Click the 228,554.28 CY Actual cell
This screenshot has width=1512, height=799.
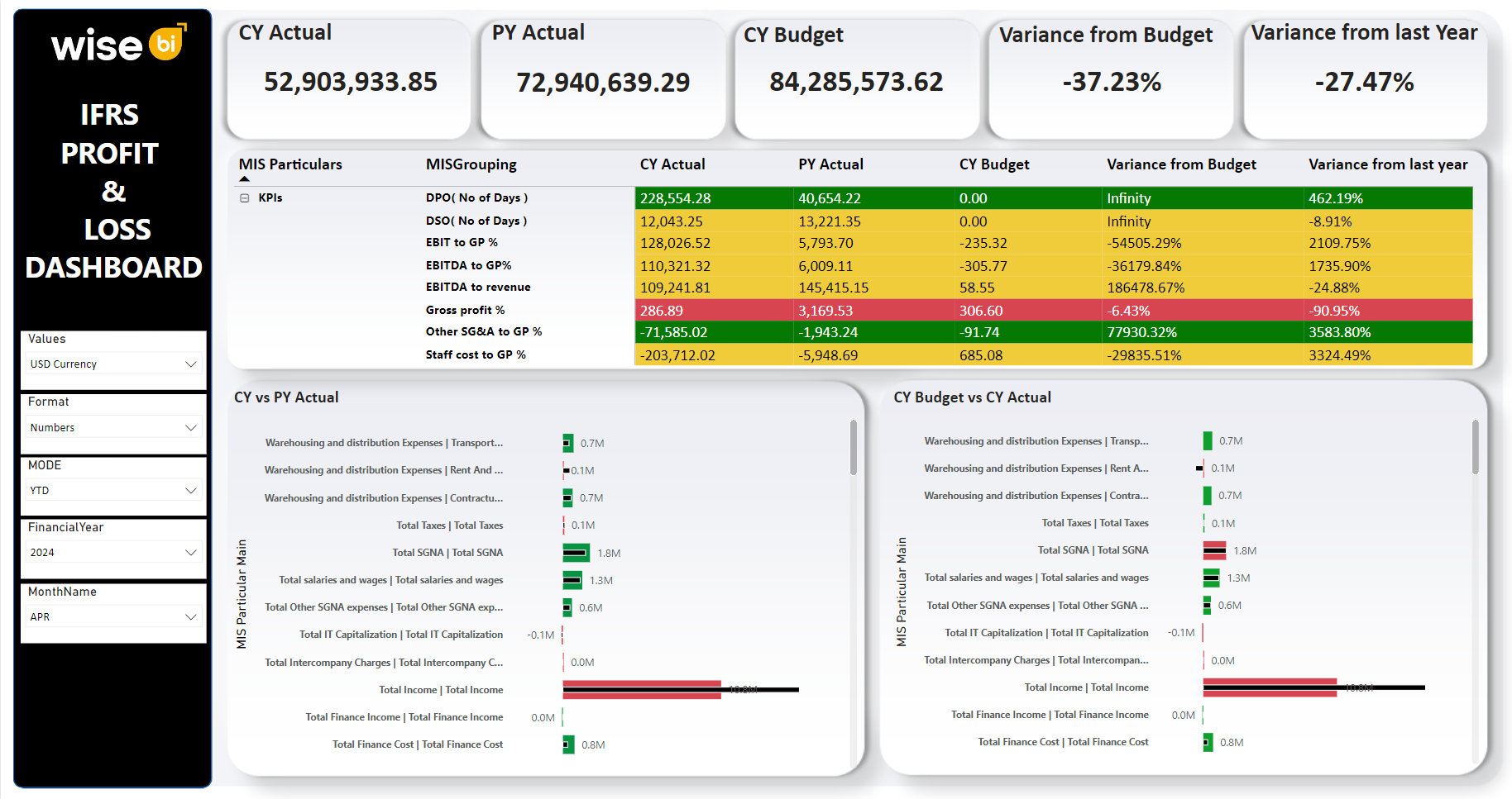tap(714, 198)
